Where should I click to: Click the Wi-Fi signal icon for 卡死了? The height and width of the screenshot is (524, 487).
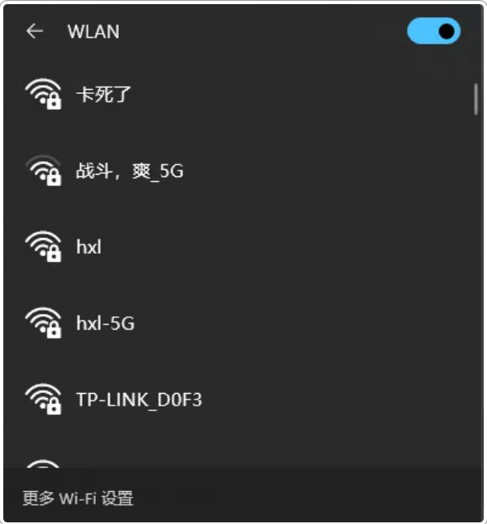(43, 94)
